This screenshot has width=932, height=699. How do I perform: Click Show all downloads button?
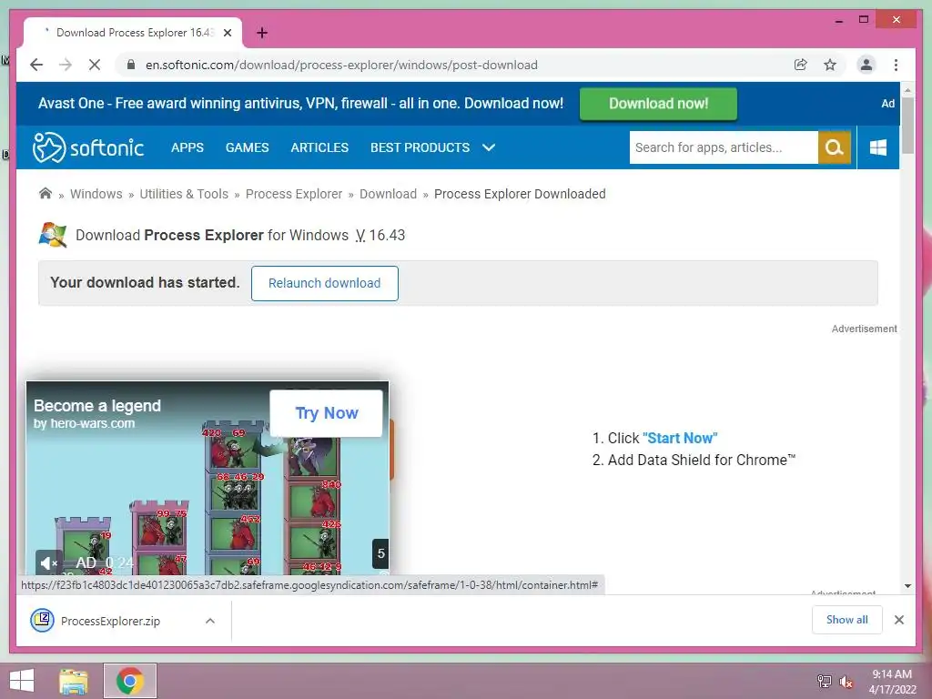(847, 620)
